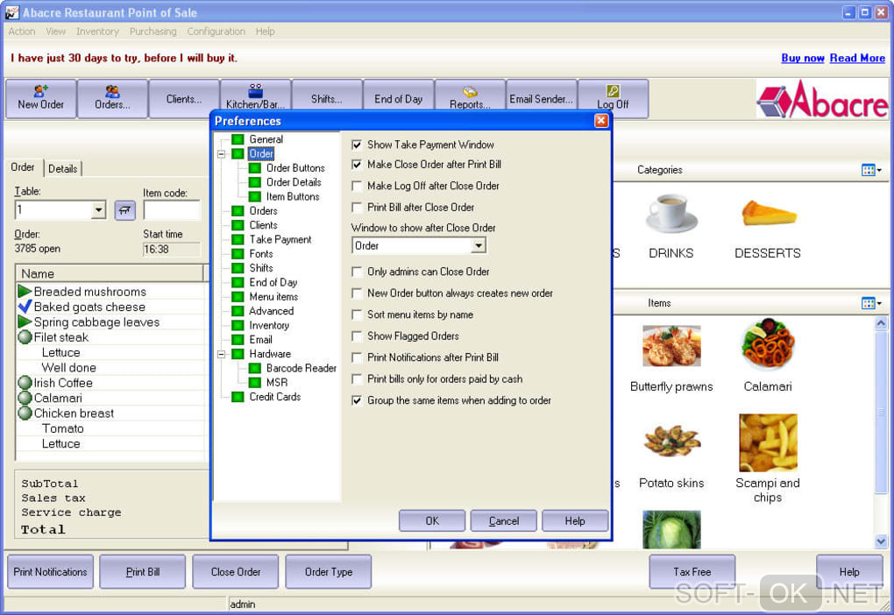Add Scampi and chips item

tap(768, 442)
